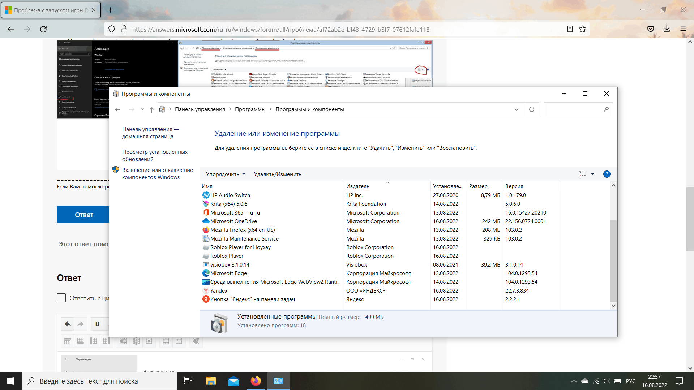Viewport: 694px width, 390px height.
Task: Open Mail app from taskbar
Action: (234, 381)
